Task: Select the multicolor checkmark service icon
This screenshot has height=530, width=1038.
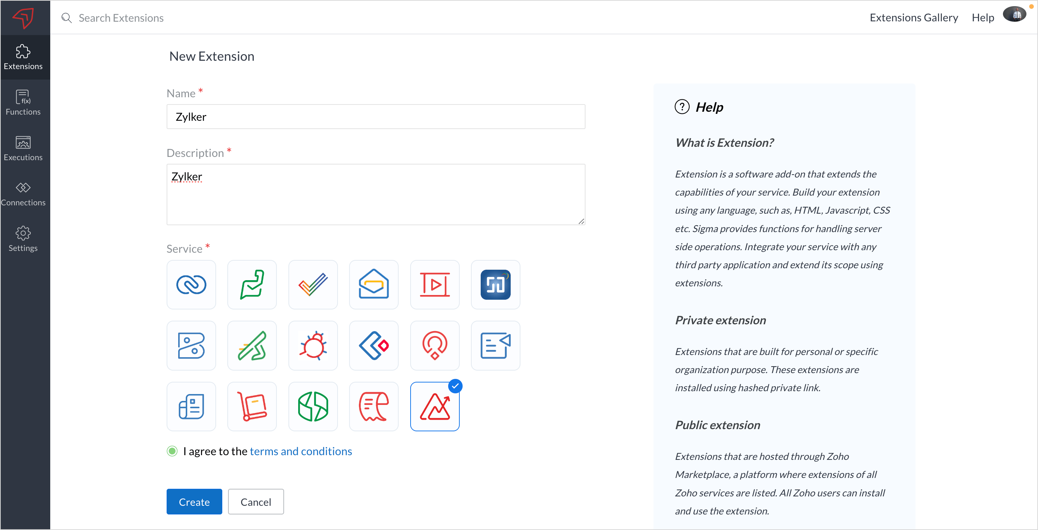Action: click(x=313, y=285)
